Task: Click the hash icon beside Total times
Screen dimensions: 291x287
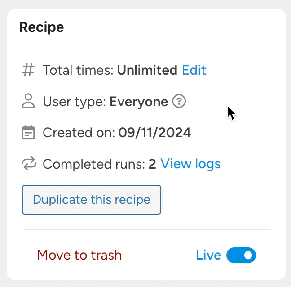Action: coord(28,70)
